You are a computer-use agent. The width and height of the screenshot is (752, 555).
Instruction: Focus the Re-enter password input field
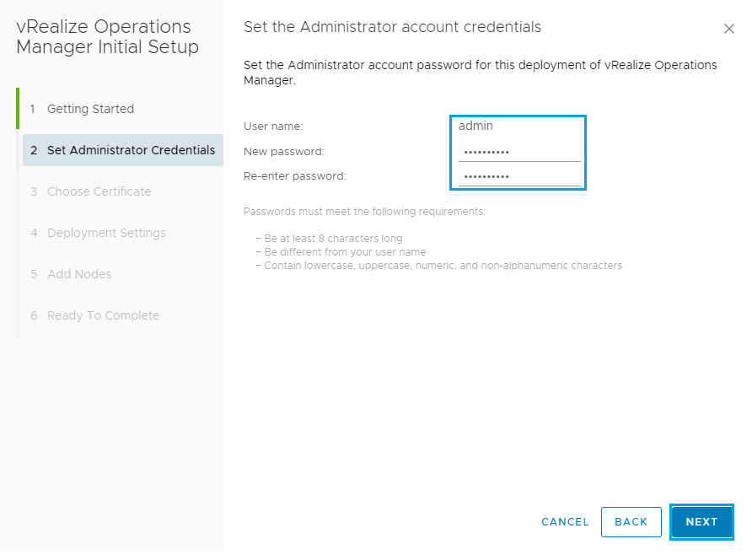519,176
